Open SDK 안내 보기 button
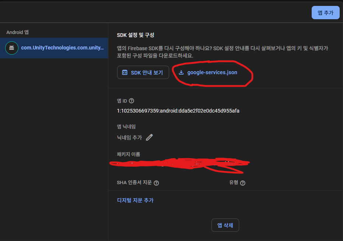 (143, 72)
